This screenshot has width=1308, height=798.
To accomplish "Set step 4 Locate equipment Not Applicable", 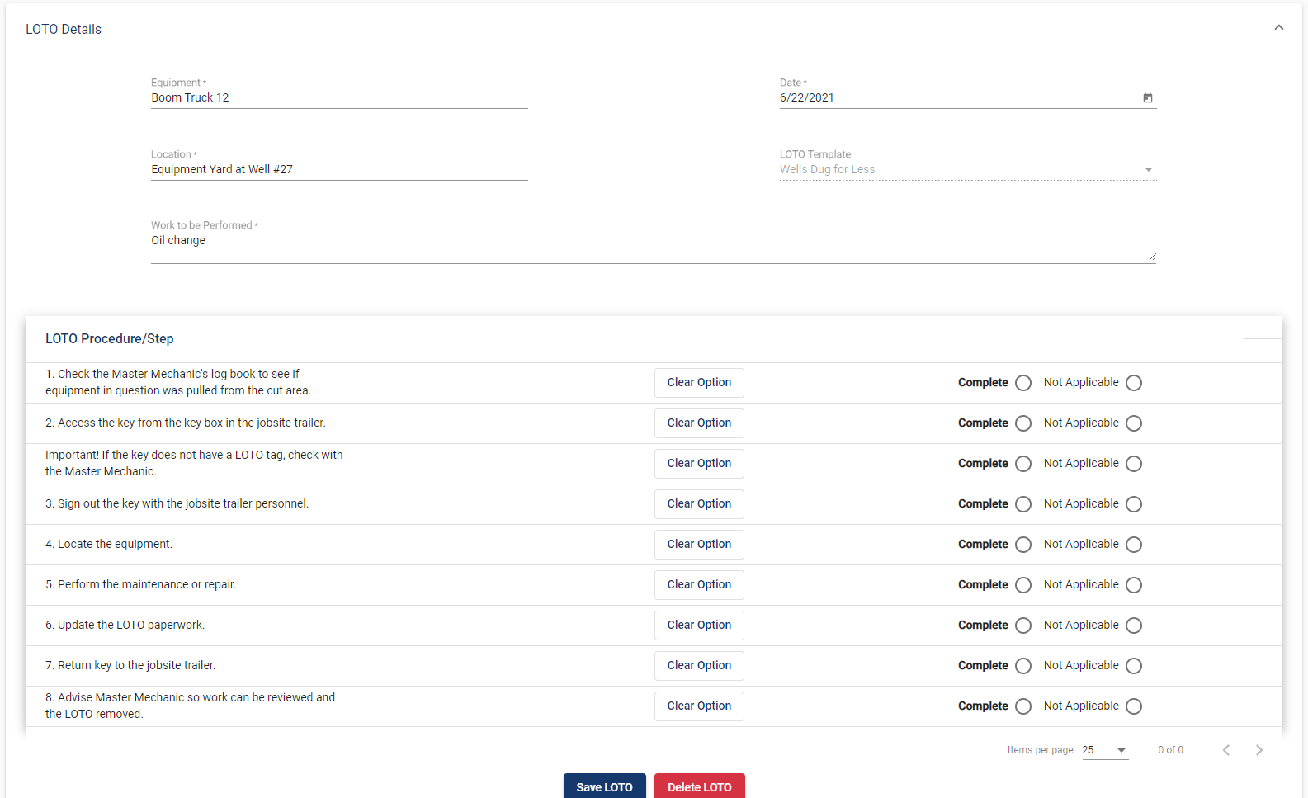I will [x=1134, y=545].
